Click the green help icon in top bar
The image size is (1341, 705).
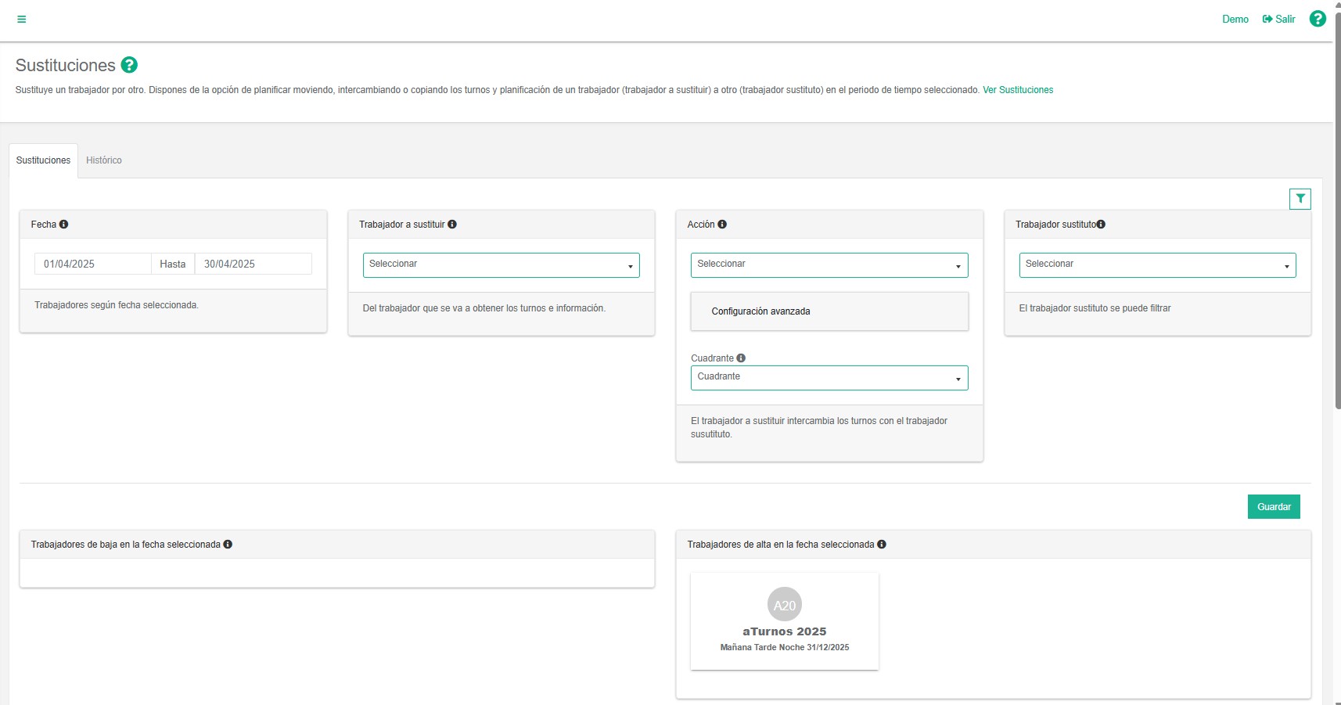tap(1318, 19)
